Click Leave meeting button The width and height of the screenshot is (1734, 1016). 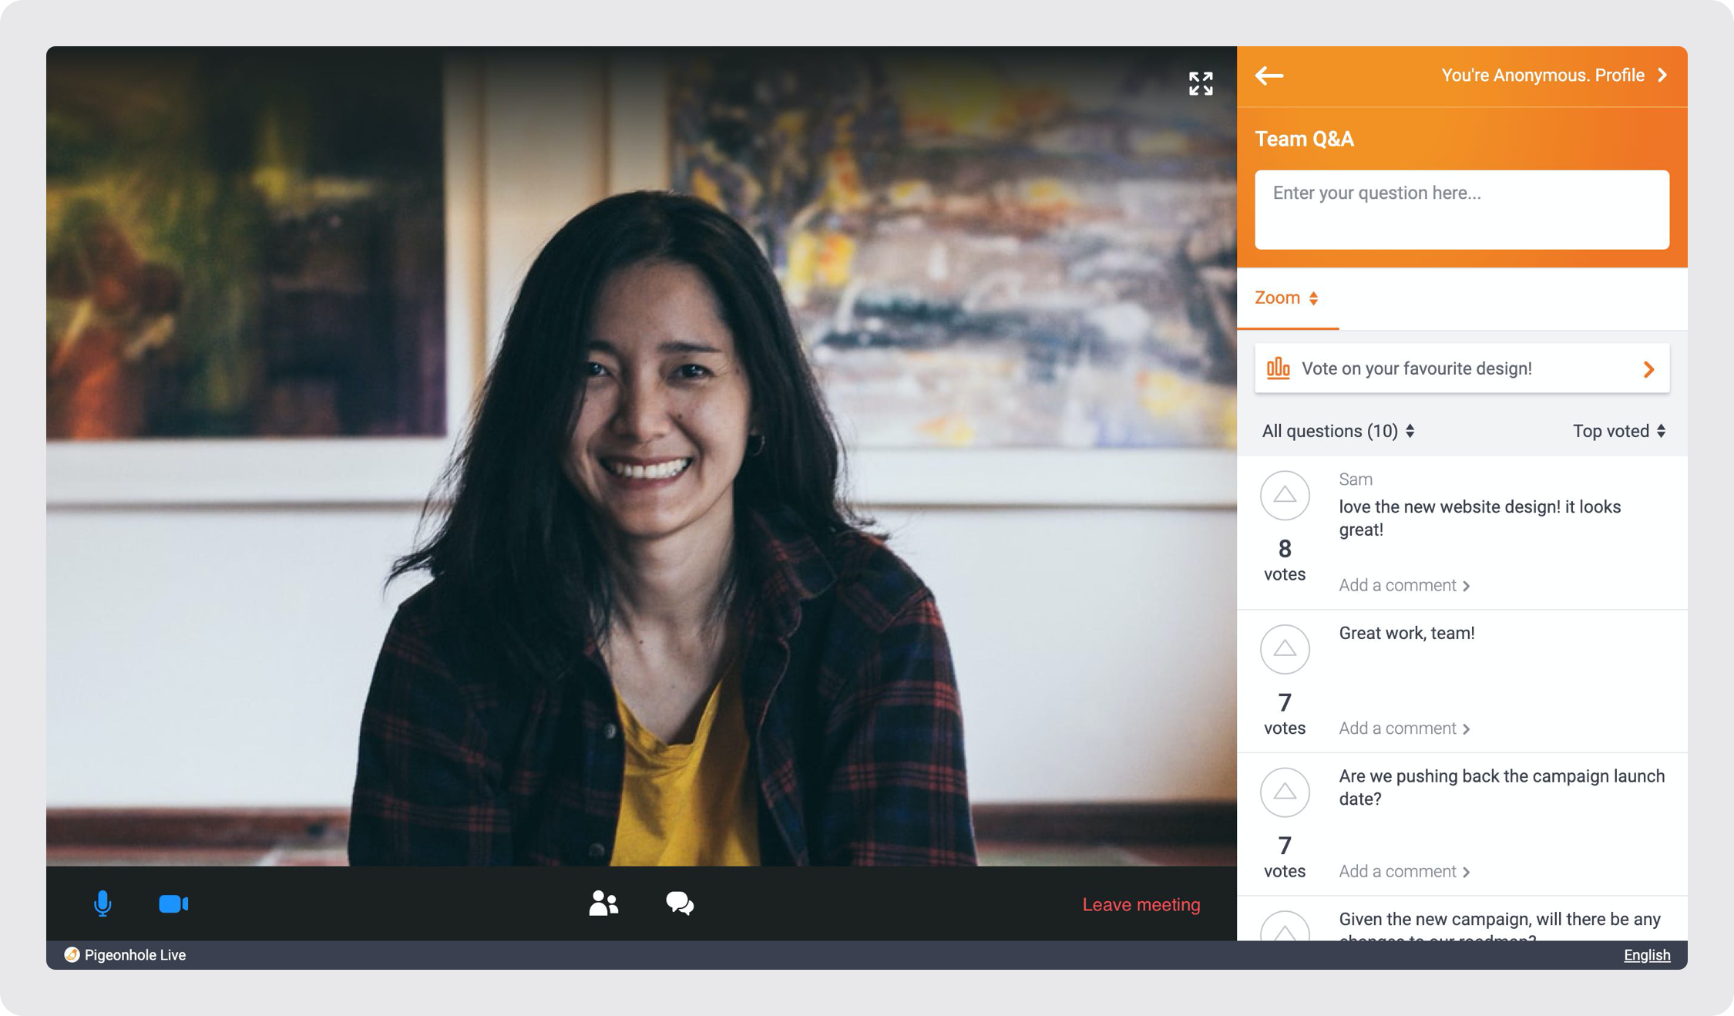[1141, 903]
